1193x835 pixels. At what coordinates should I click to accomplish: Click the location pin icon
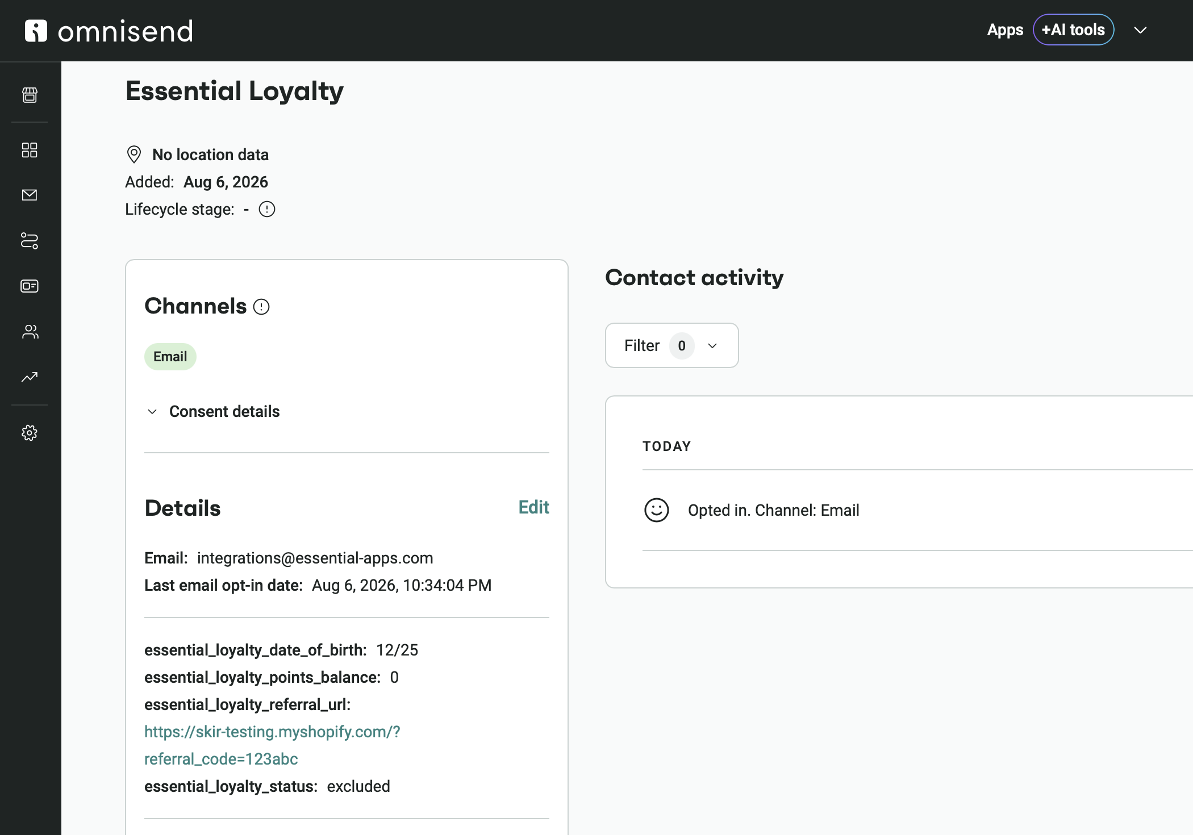134,155
